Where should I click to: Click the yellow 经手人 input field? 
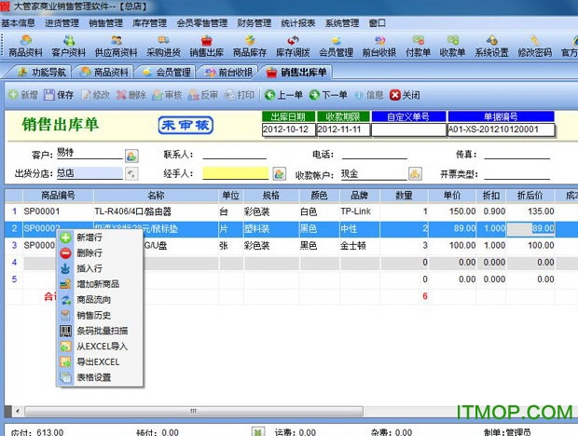236,173
